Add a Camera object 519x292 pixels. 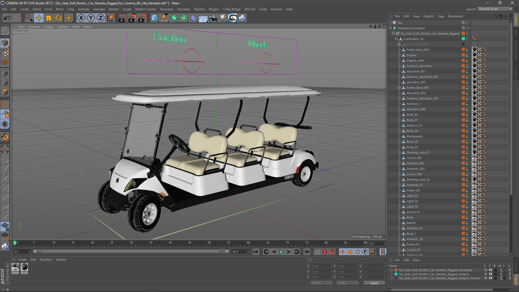(213, 18)
